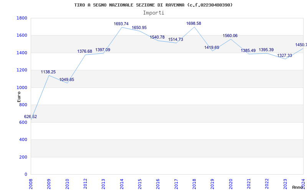Viewport: 307px width, 191px height.
Task: Click x-axis year 2012
Action: (85, 184)
